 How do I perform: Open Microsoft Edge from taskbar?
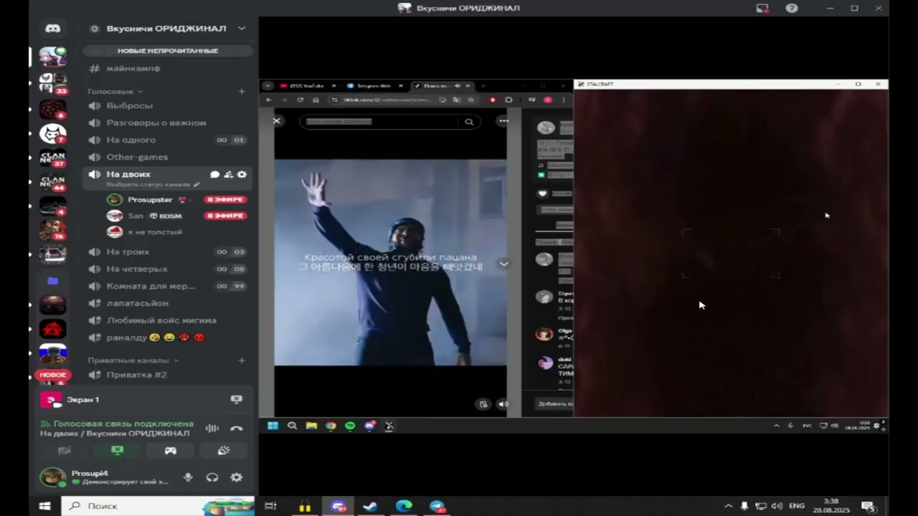(x=404, y=506)
